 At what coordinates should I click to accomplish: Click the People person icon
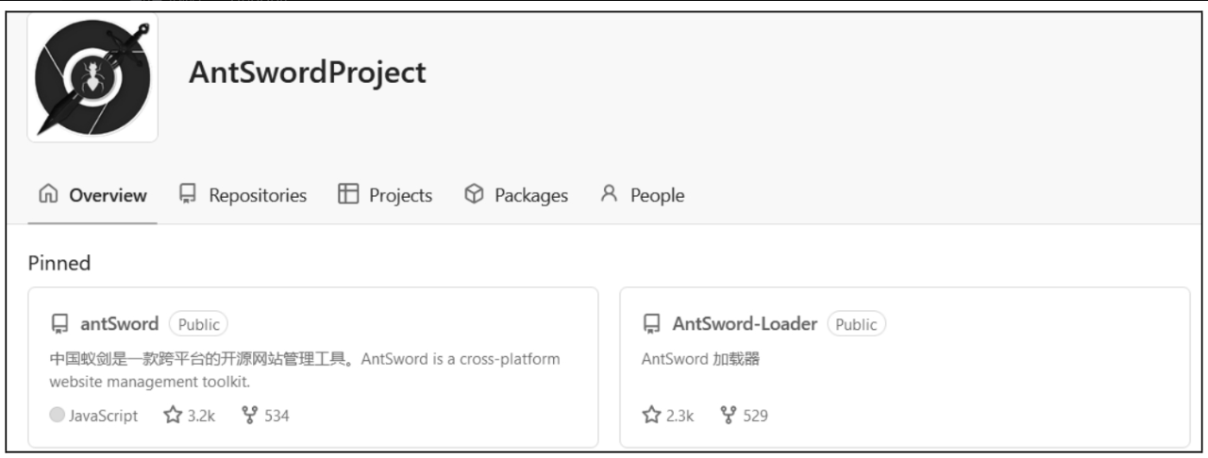[x=610, y=195]
